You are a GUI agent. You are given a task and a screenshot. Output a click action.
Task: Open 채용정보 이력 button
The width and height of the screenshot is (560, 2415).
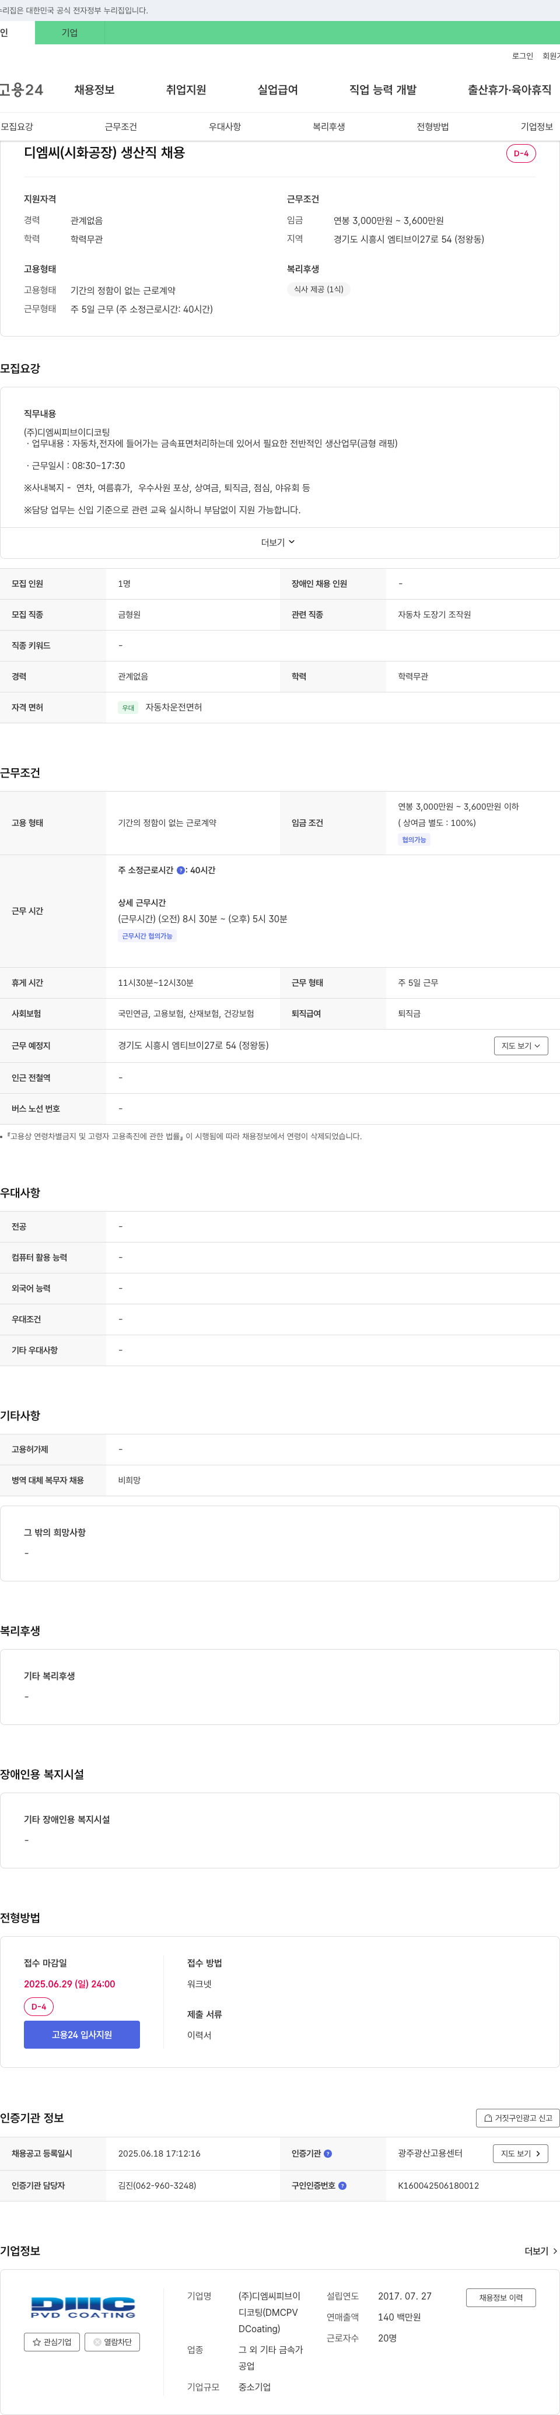click(x=501, y=2298)
